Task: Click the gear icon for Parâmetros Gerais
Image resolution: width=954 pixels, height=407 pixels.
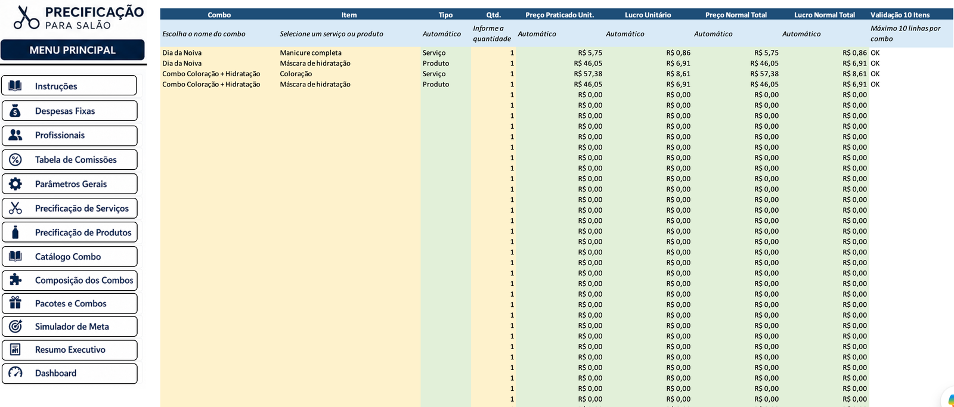Action: click(x=16, y=184)
